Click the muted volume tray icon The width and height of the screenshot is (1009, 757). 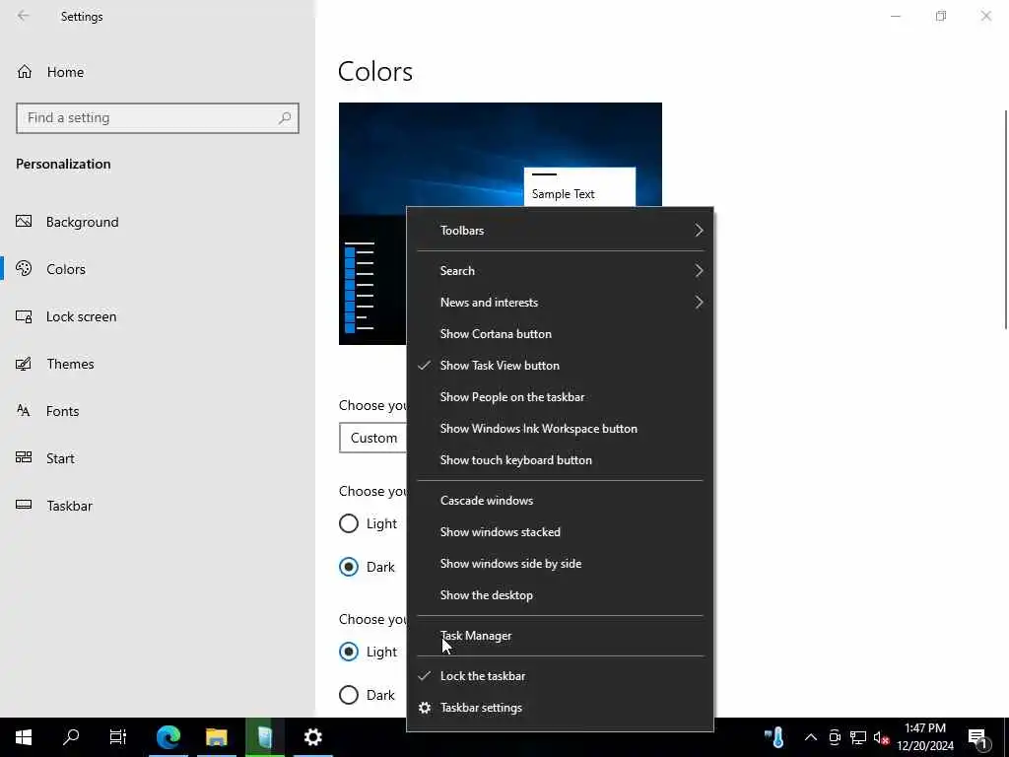(x=881, y=737)
